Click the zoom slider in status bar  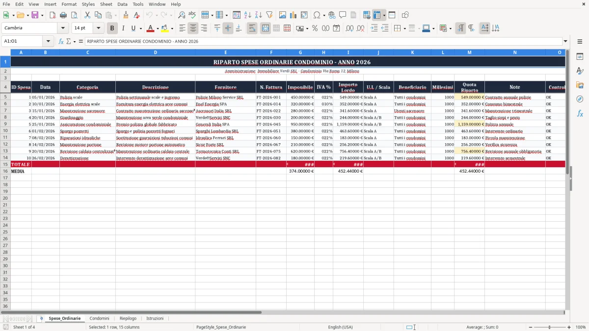tap(550, 327)
